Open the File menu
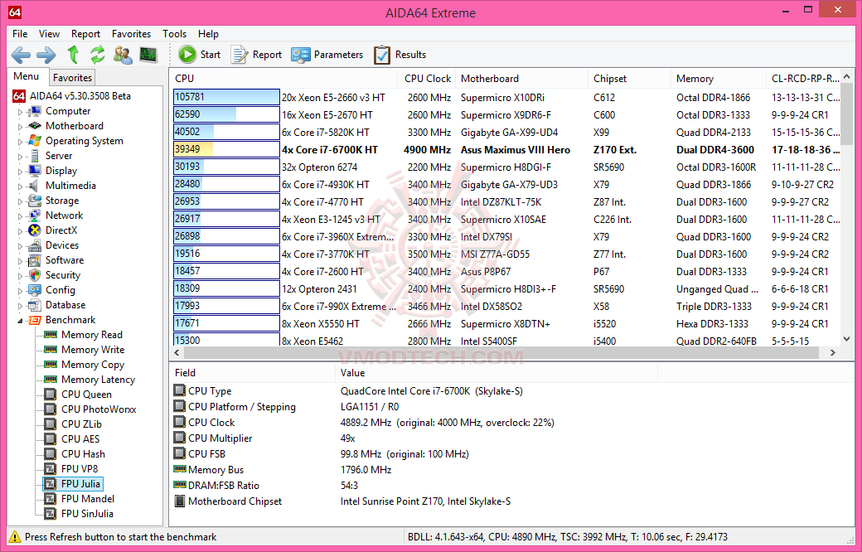This screenshot has width=862, height=552. click(20, 34)
